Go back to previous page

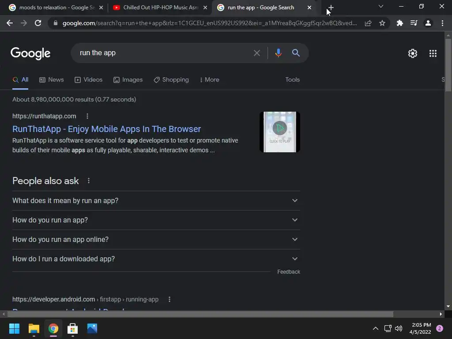(10, 23)
